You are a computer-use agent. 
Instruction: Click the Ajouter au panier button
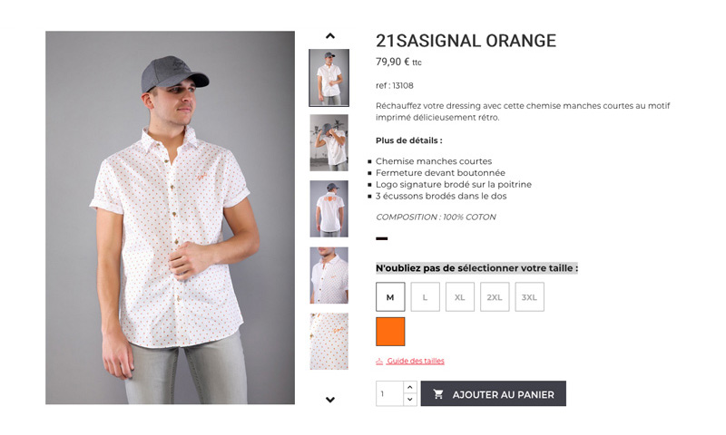pyautogui.click(x=493, y=393)
